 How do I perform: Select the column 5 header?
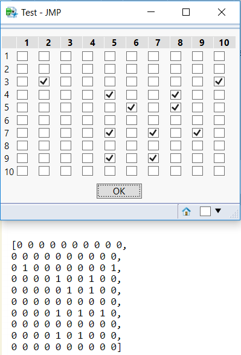pos(114,42)
